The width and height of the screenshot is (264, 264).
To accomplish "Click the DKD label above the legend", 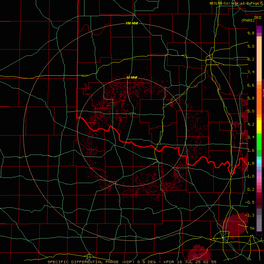I will pyautogui.click(x=258, y=18).
